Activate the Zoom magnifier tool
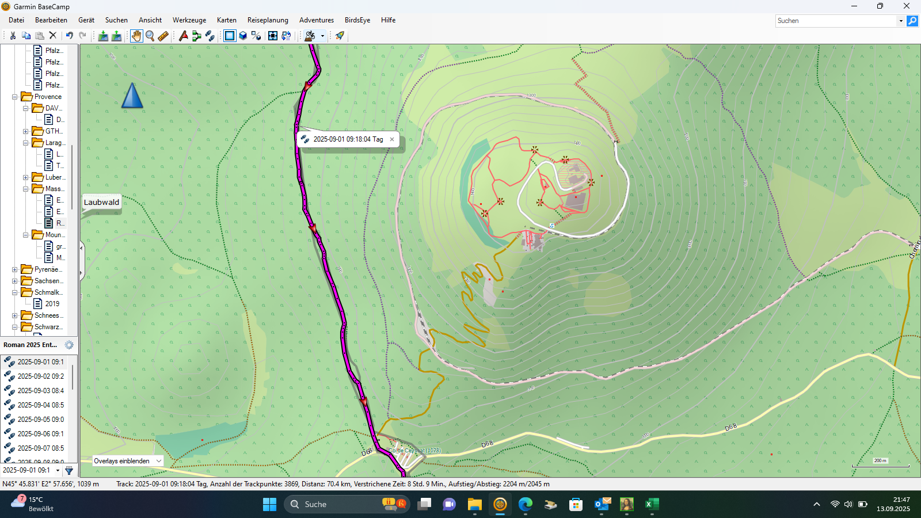Viewport: 921px width, 518px height. 150,36
